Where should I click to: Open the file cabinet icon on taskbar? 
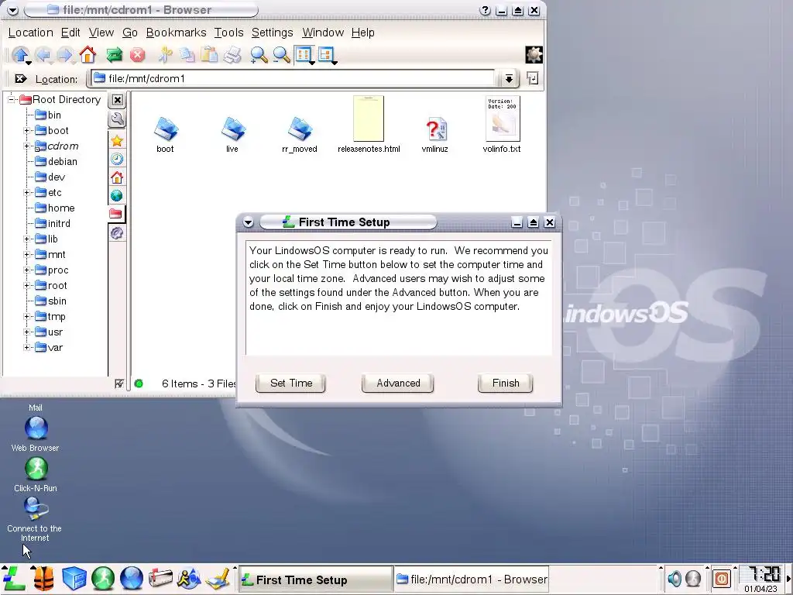coord(74,579)
